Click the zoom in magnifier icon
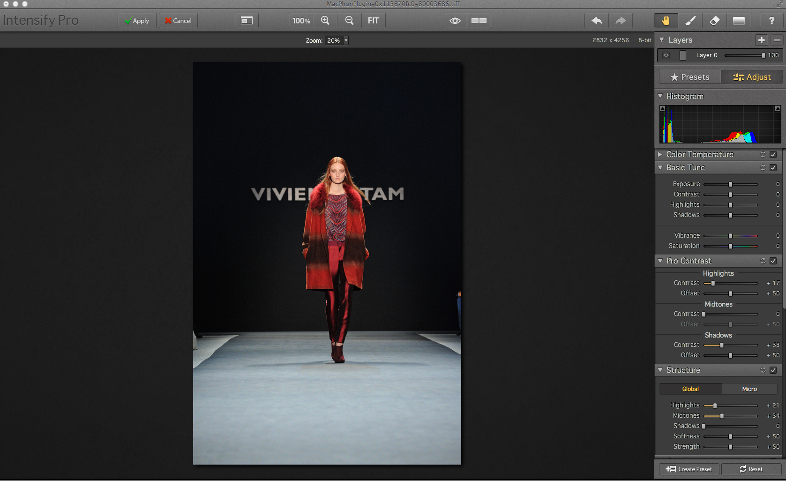Viewport: 786px width, 481px height. pos(325,21)
